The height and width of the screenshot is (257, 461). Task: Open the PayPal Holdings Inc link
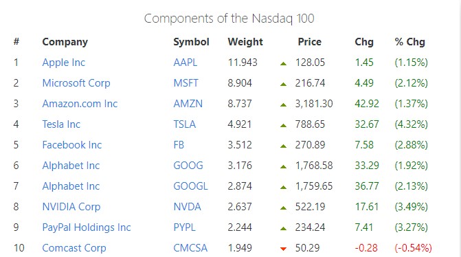click(87, 227)
